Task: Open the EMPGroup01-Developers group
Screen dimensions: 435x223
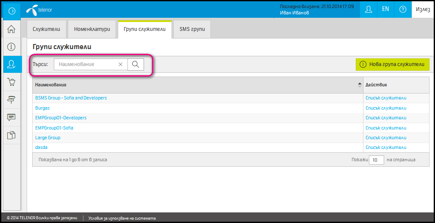Action: [61, 118]
